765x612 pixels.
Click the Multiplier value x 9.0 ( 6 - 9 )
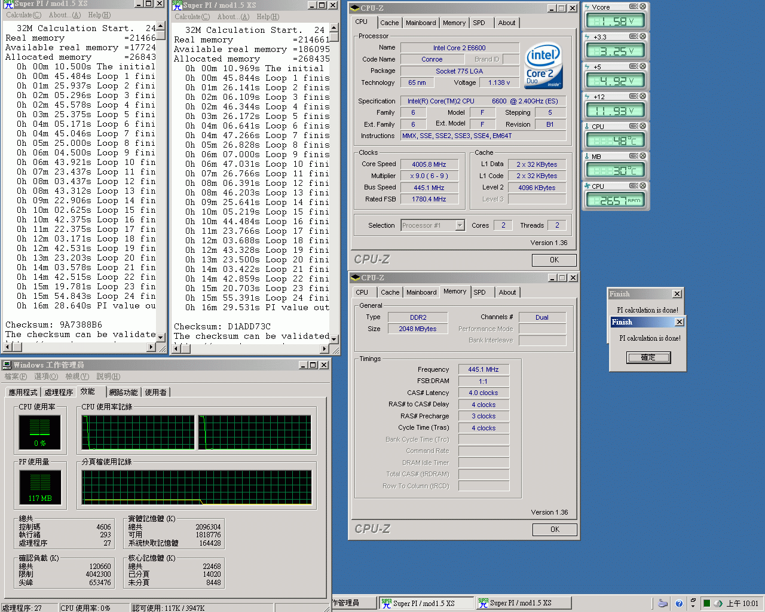(x=429, y=176)
